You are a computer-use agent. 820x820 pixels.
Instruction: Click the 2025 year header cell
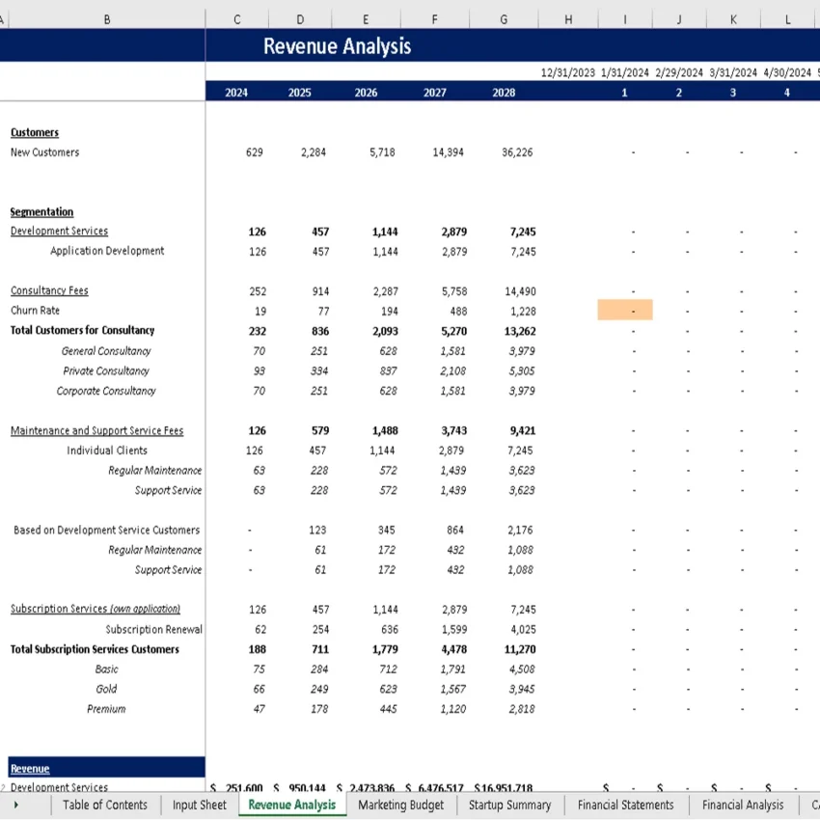(300, 93)
